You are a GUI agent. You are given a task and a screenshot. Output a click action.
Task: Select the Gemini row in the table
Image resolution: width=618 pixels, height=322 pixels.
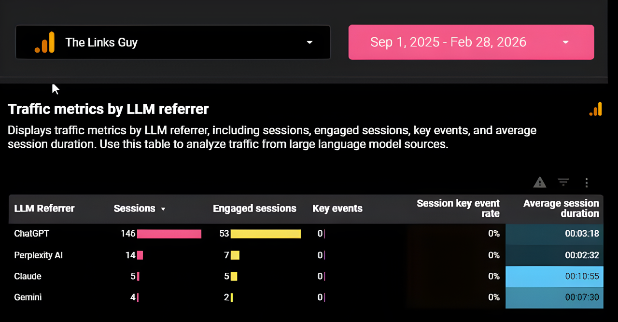pyautogui.click(x=28, y=297)
